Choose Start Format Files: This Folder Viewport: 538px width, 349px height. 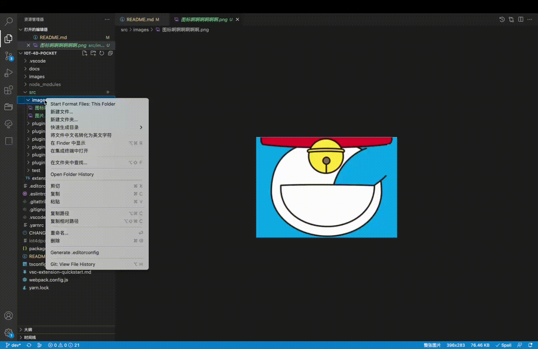tap(97, 104)
